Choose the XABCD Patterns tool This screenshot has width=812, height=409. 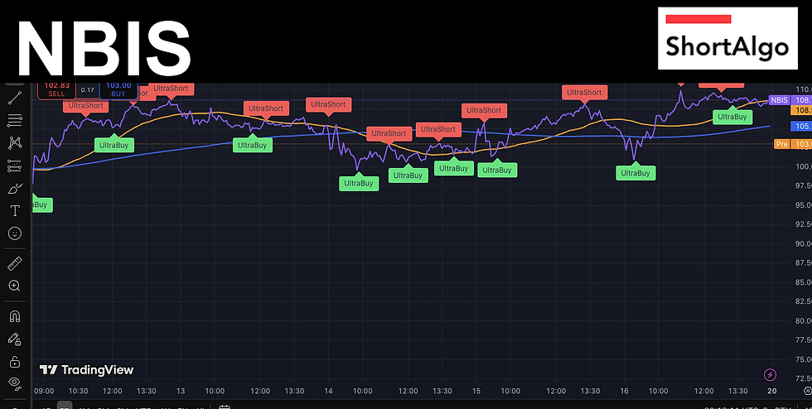click(15, 143)
